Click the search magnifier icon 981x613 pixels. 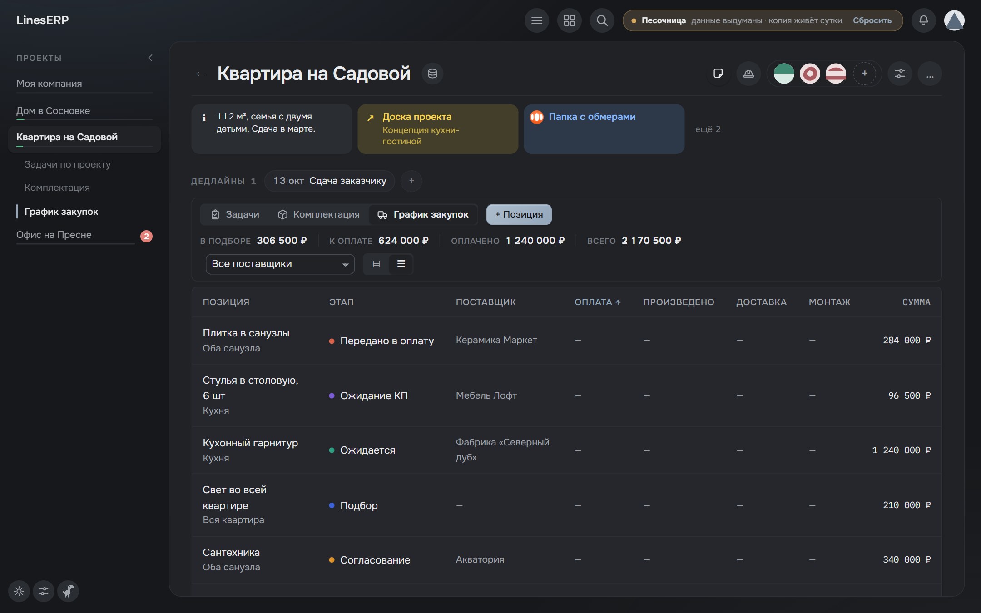[602, 20]
